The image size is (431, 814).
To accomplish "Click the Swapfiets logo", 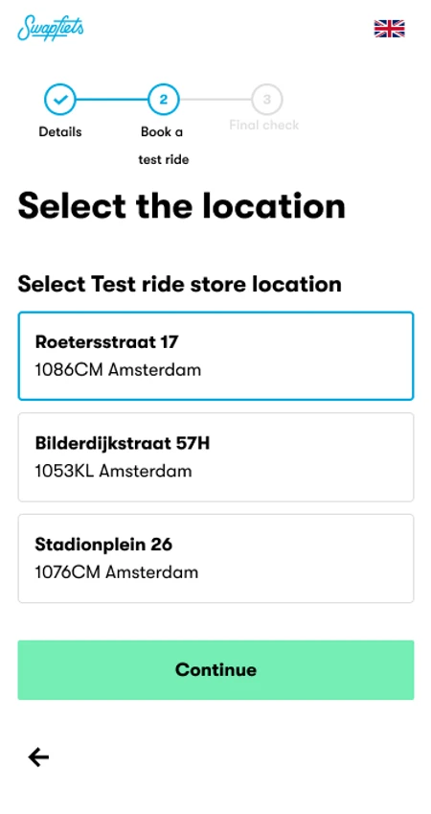I will point(51,28).
